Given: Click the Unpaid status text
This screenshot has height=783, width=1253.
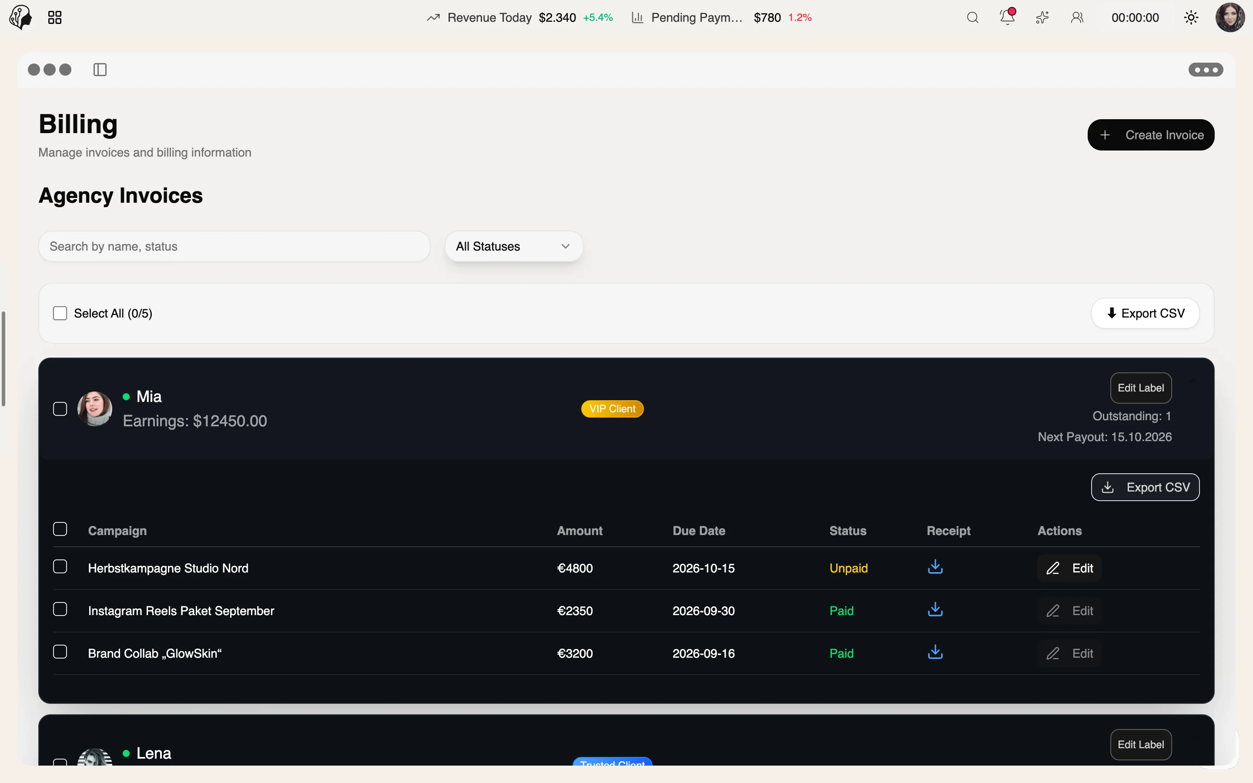Looking at the screenshot, I should tap(848, 568).
